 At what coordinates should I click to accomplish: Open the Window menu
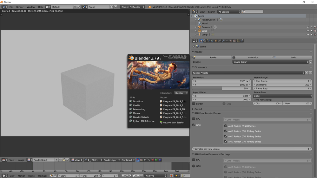coord(31,7)
